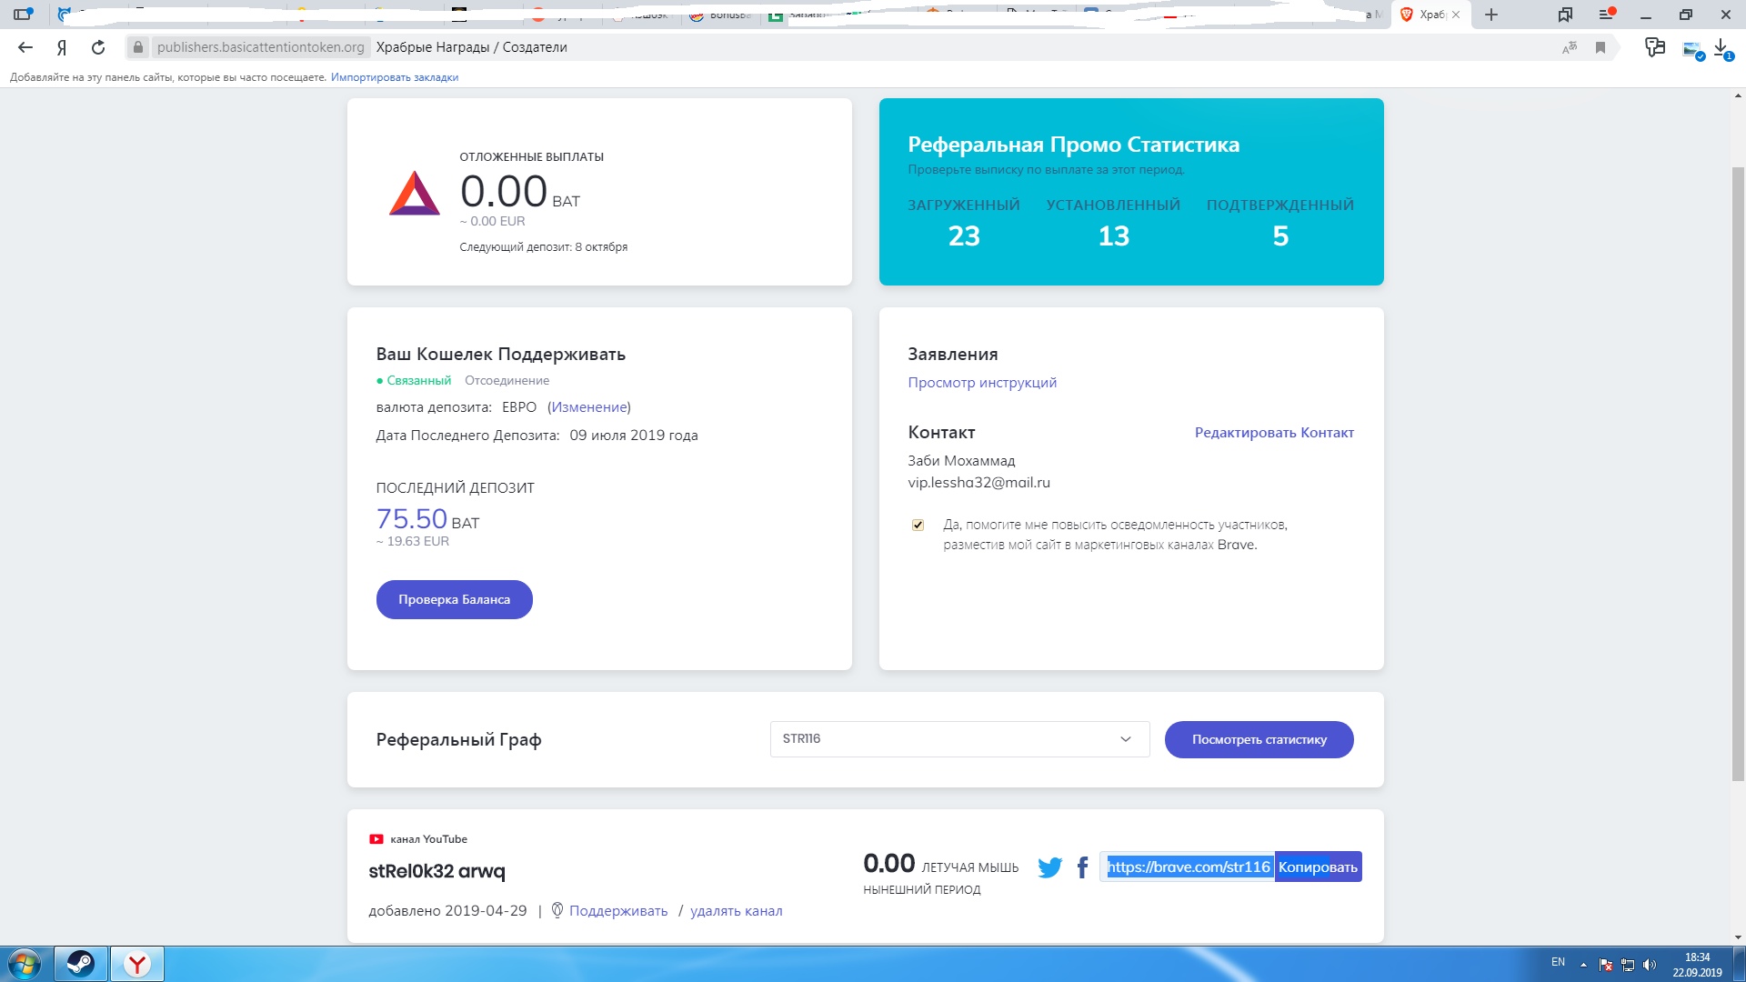Copy referral link with Копировать button
The width and height of the screenshot is (1746, 982).
(x=1318, y=867)
